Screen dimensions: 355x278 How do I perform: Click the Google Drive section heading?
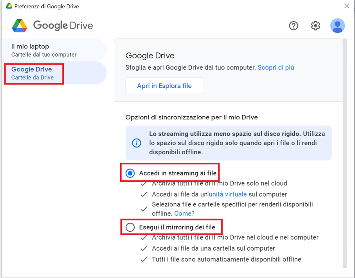pyautogui.click(x=150, y=56)
